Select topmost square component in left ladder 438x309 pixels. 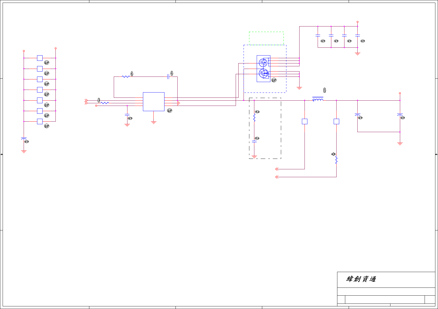(x=40, y=58)
